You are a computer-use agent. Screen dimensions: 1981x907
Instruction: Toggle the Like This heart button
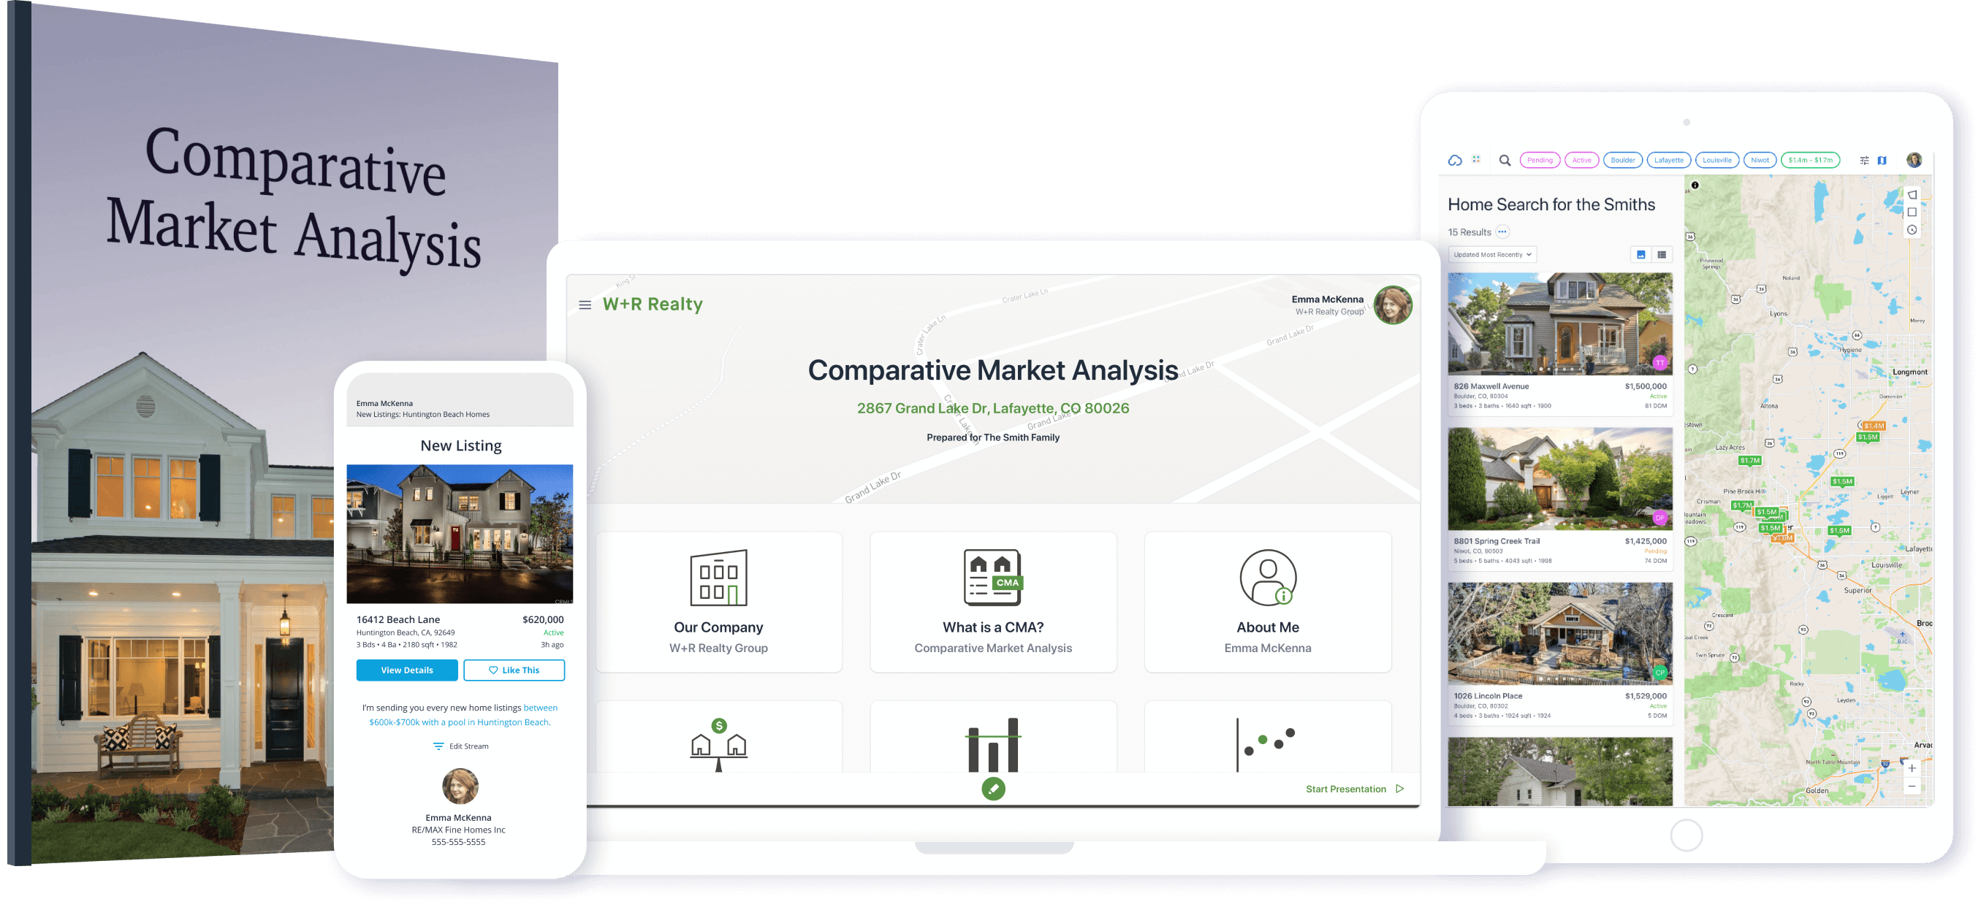tap(514, 670)
